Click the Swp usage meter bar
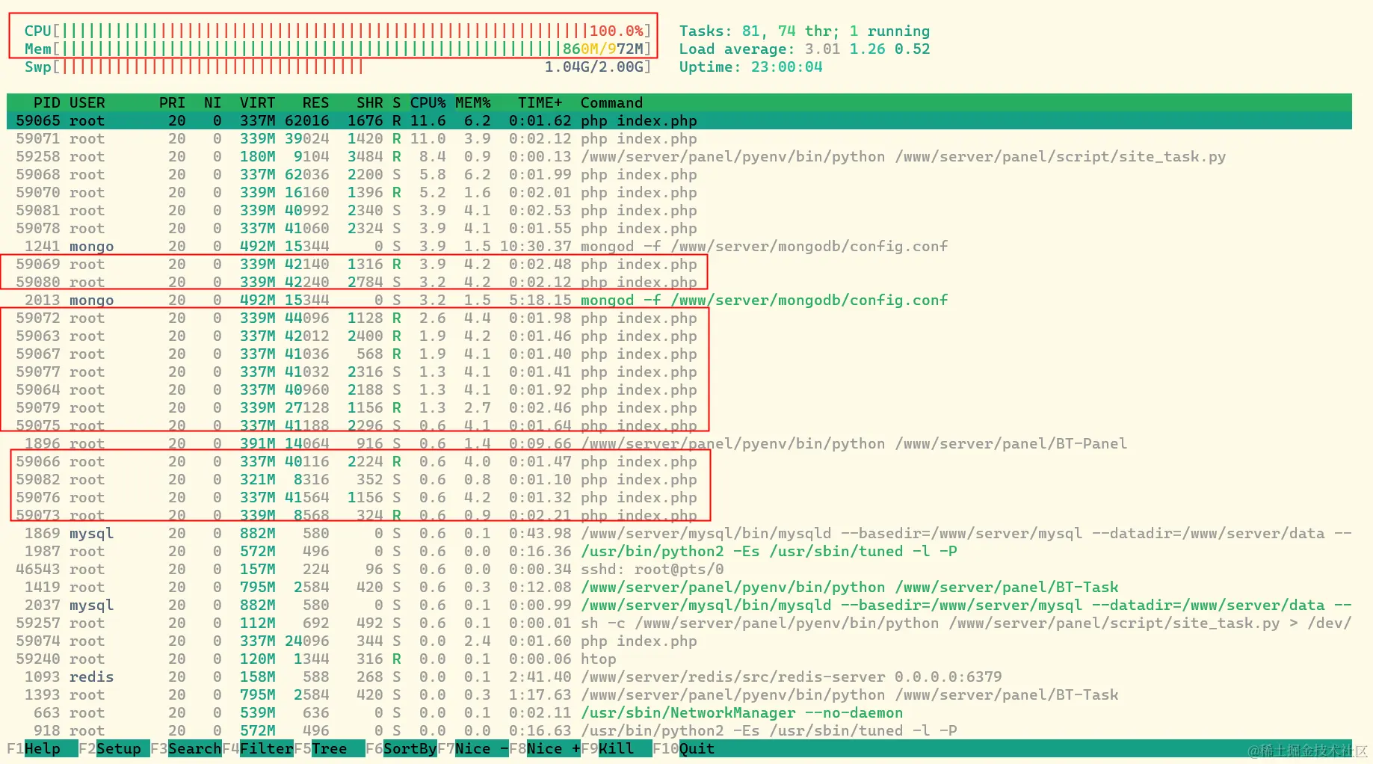The height and width of the screenshot is (764, 1373). (x=337, y=67)
